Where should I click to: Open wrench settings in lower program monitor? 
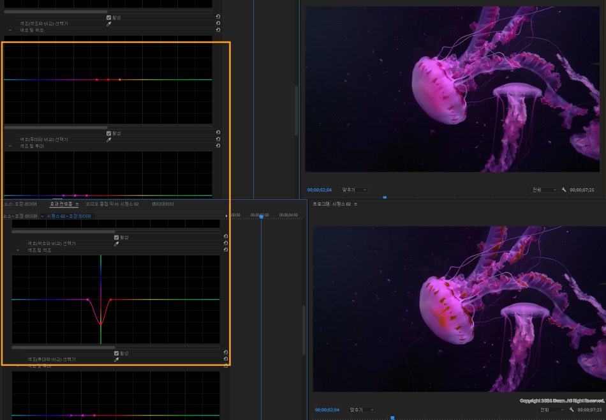(x=572, y=410)
